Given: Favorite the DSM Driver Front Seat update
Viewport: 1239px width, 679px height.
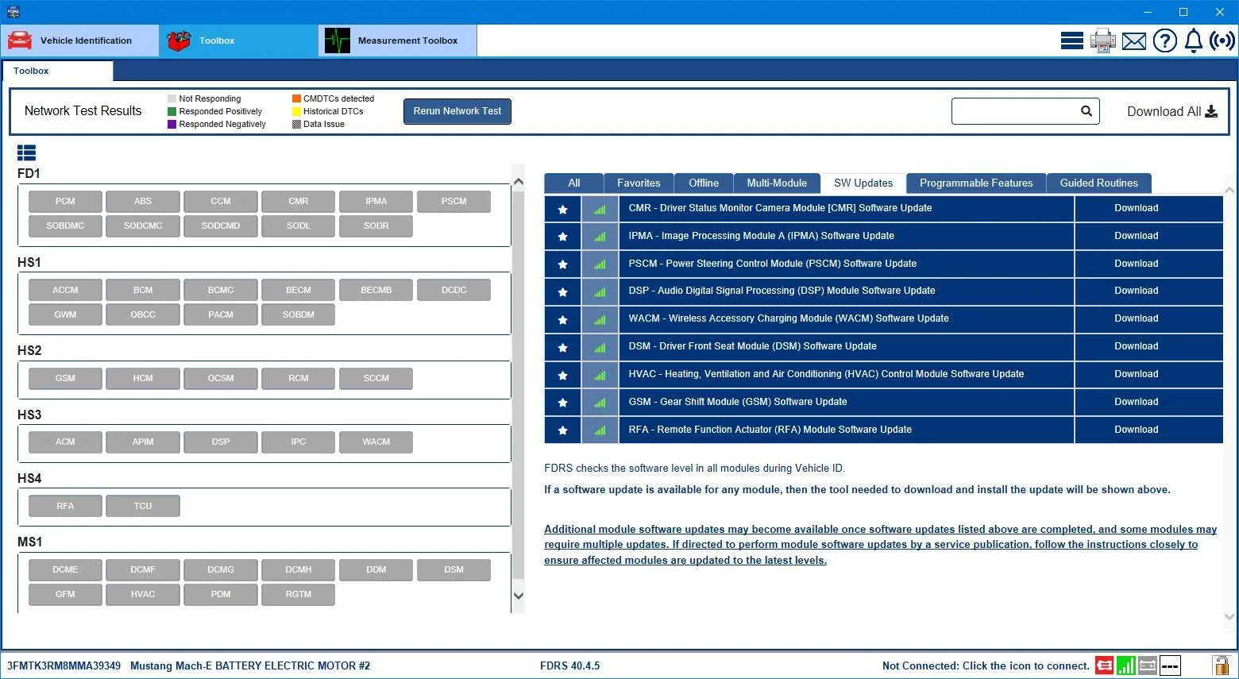Looking at the screenshot, I should [562, 347].
